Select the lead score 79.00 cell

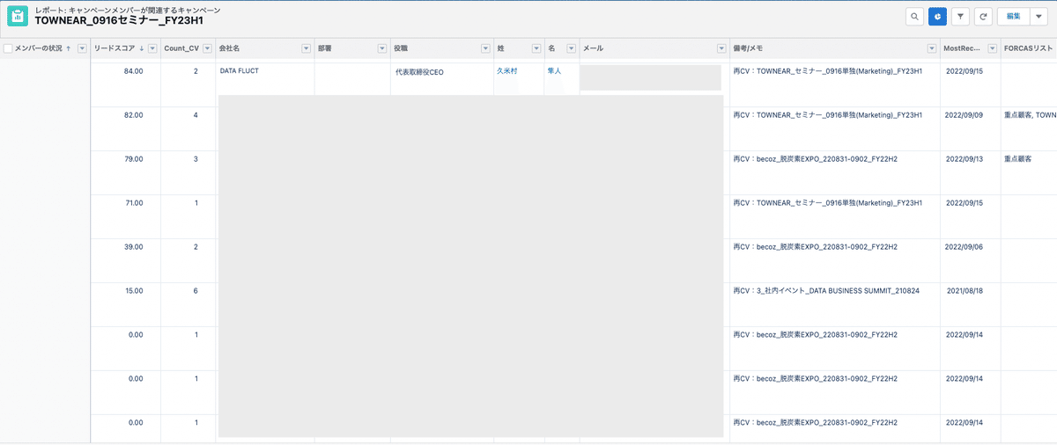click(126, 172)
